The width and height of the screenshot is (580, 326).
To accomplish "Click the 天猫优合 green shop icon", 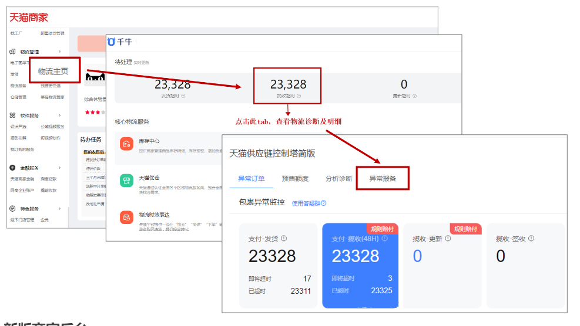I will point(127,181).
